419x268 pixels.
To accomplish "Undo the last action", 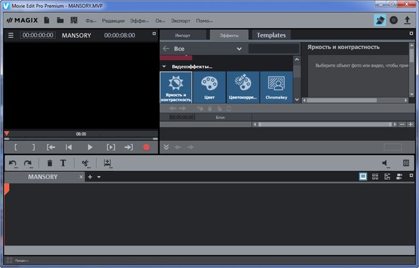I will pos(12,163).
